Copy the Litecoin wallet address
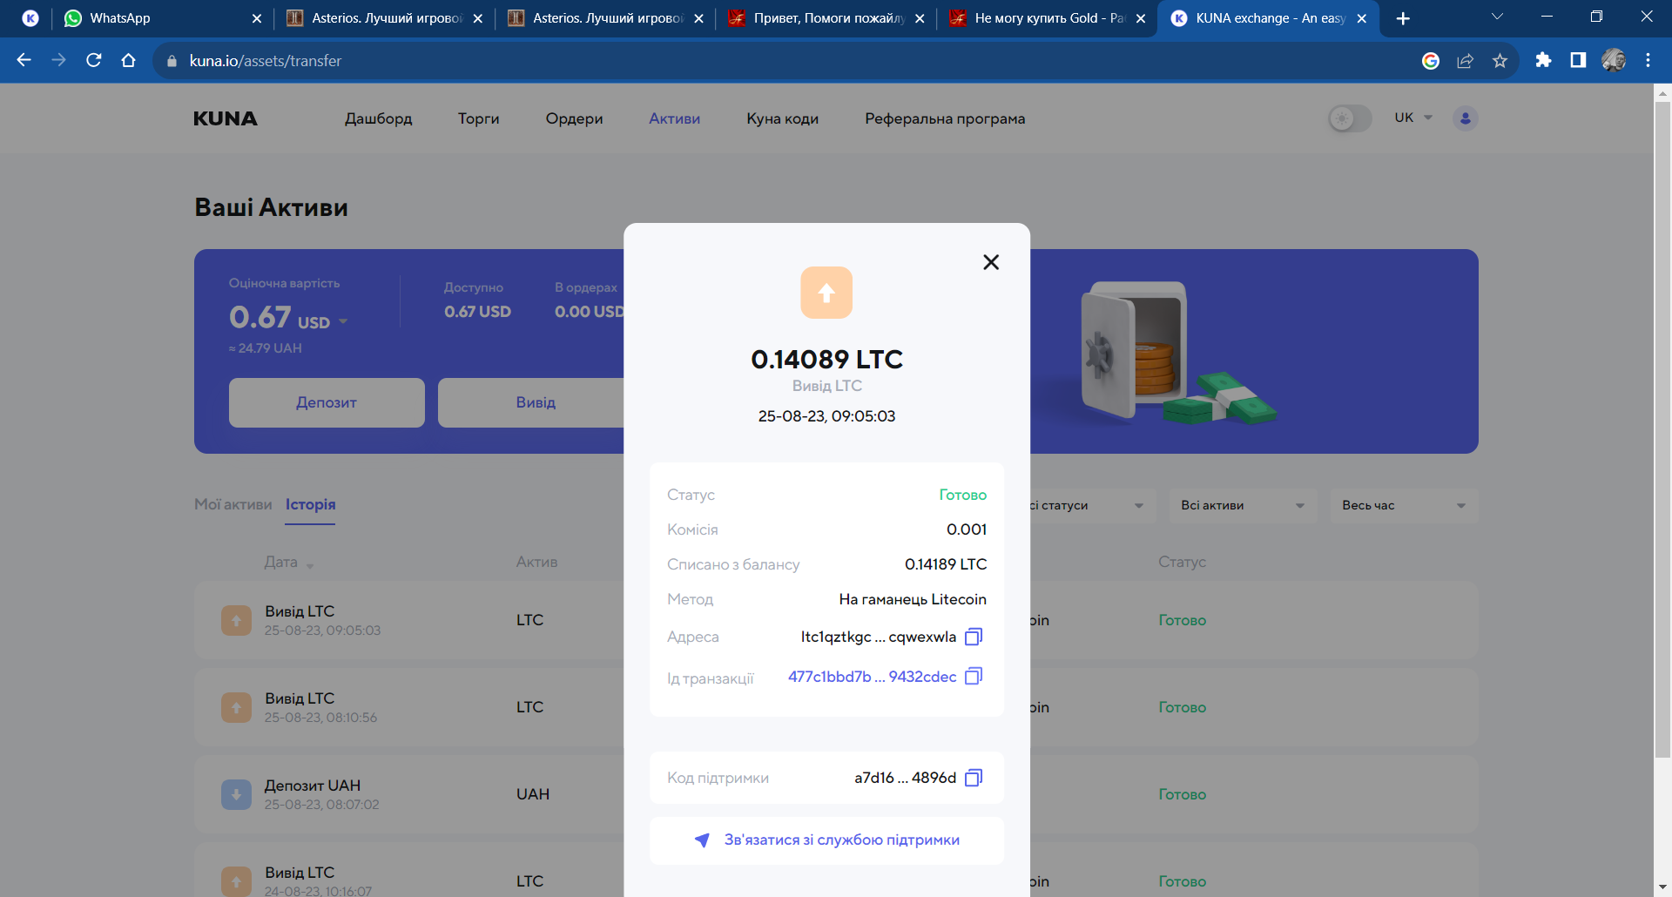The image size is (1672, 897). (x=974, y=637)
